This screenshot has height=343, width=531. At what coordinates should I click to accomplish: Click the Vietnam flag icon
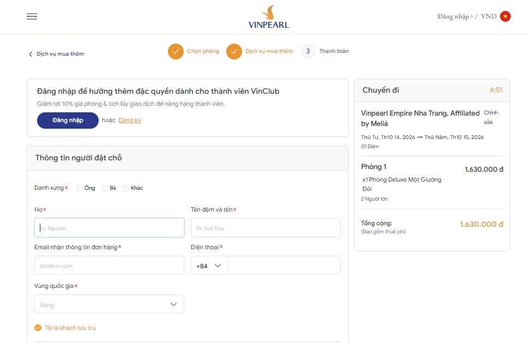tap(505, 16)
